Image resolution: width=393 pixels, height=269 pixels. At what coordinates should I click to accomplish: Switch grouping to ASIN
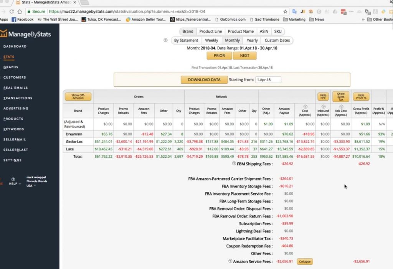(x=264, y=31)
